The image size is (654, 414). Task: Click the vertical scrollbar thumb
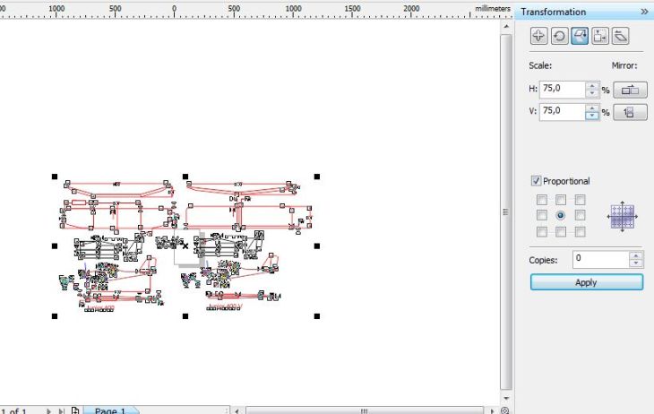click(x=506, y=212)
